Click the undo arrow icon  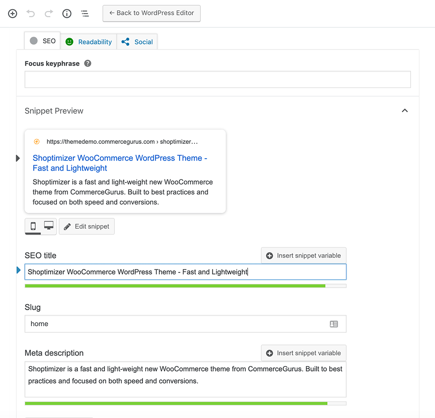30,13
